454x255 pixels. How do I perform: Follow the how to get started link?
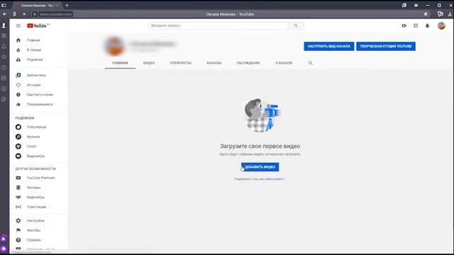(x=275, y=179)
